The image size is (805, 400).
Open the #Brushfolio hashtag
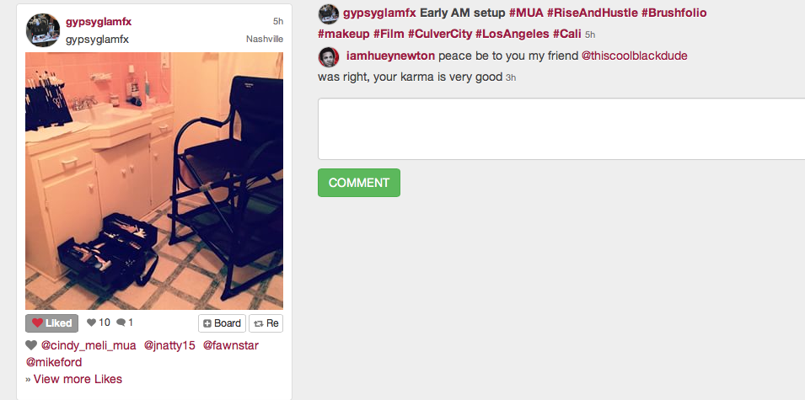click(674, 13)
